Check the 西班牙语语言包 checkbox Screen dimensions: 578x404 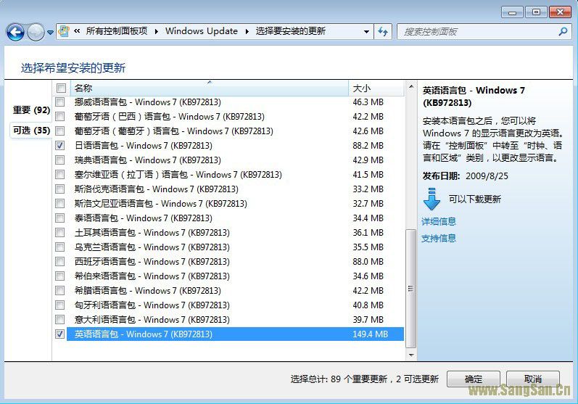click(60, 262)
